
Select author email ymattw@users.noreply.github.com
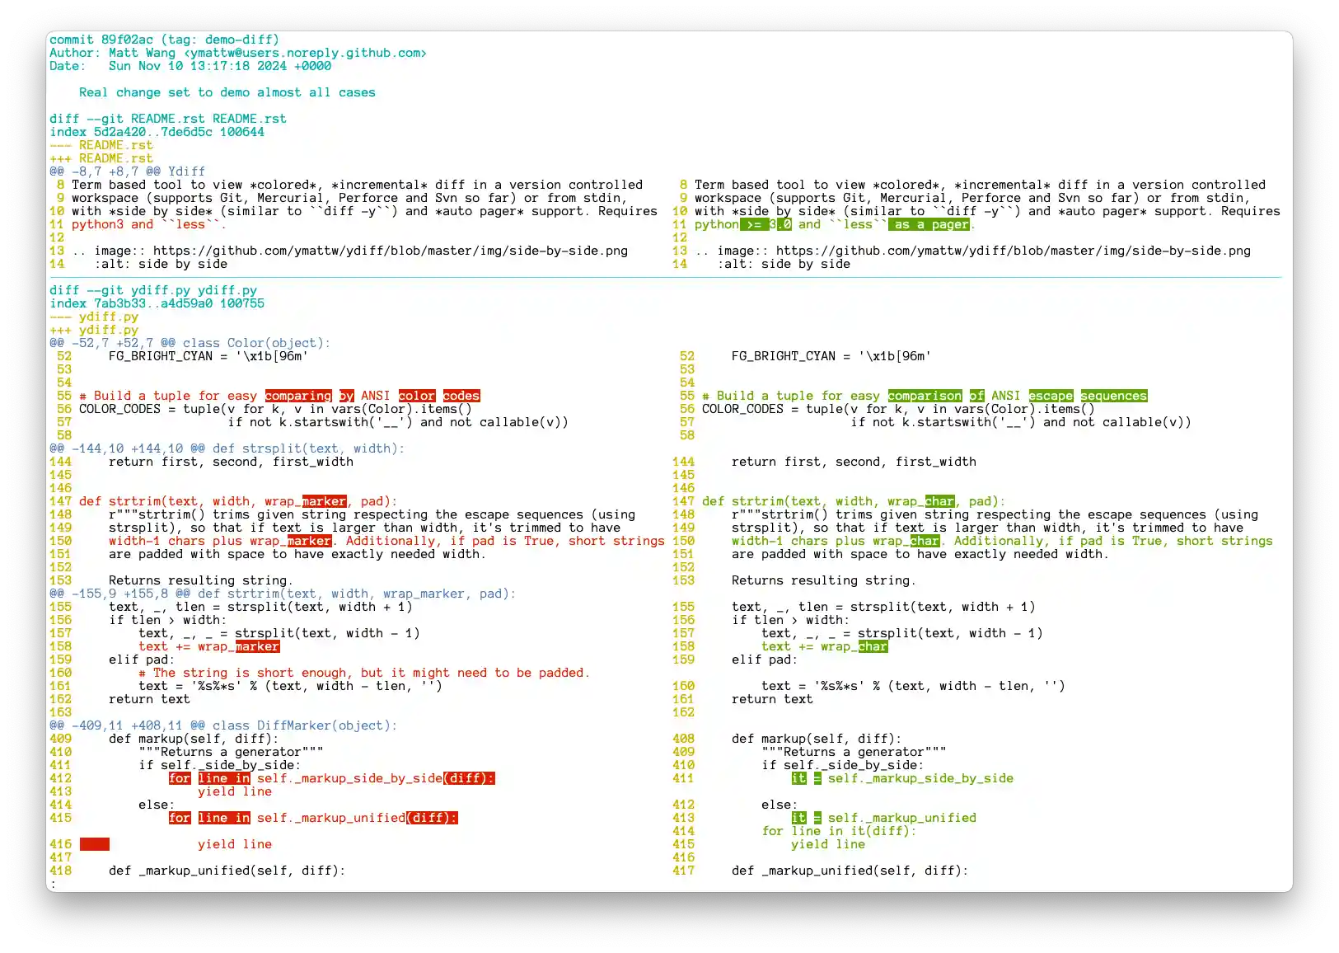pos(305,53)
